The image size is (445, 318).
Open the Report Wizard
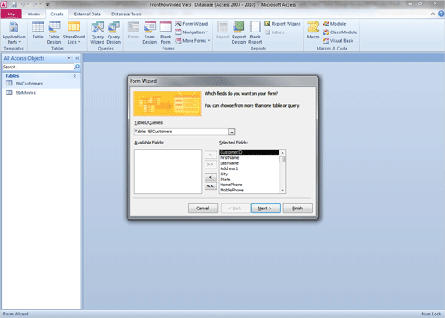[x=282, y=24]
